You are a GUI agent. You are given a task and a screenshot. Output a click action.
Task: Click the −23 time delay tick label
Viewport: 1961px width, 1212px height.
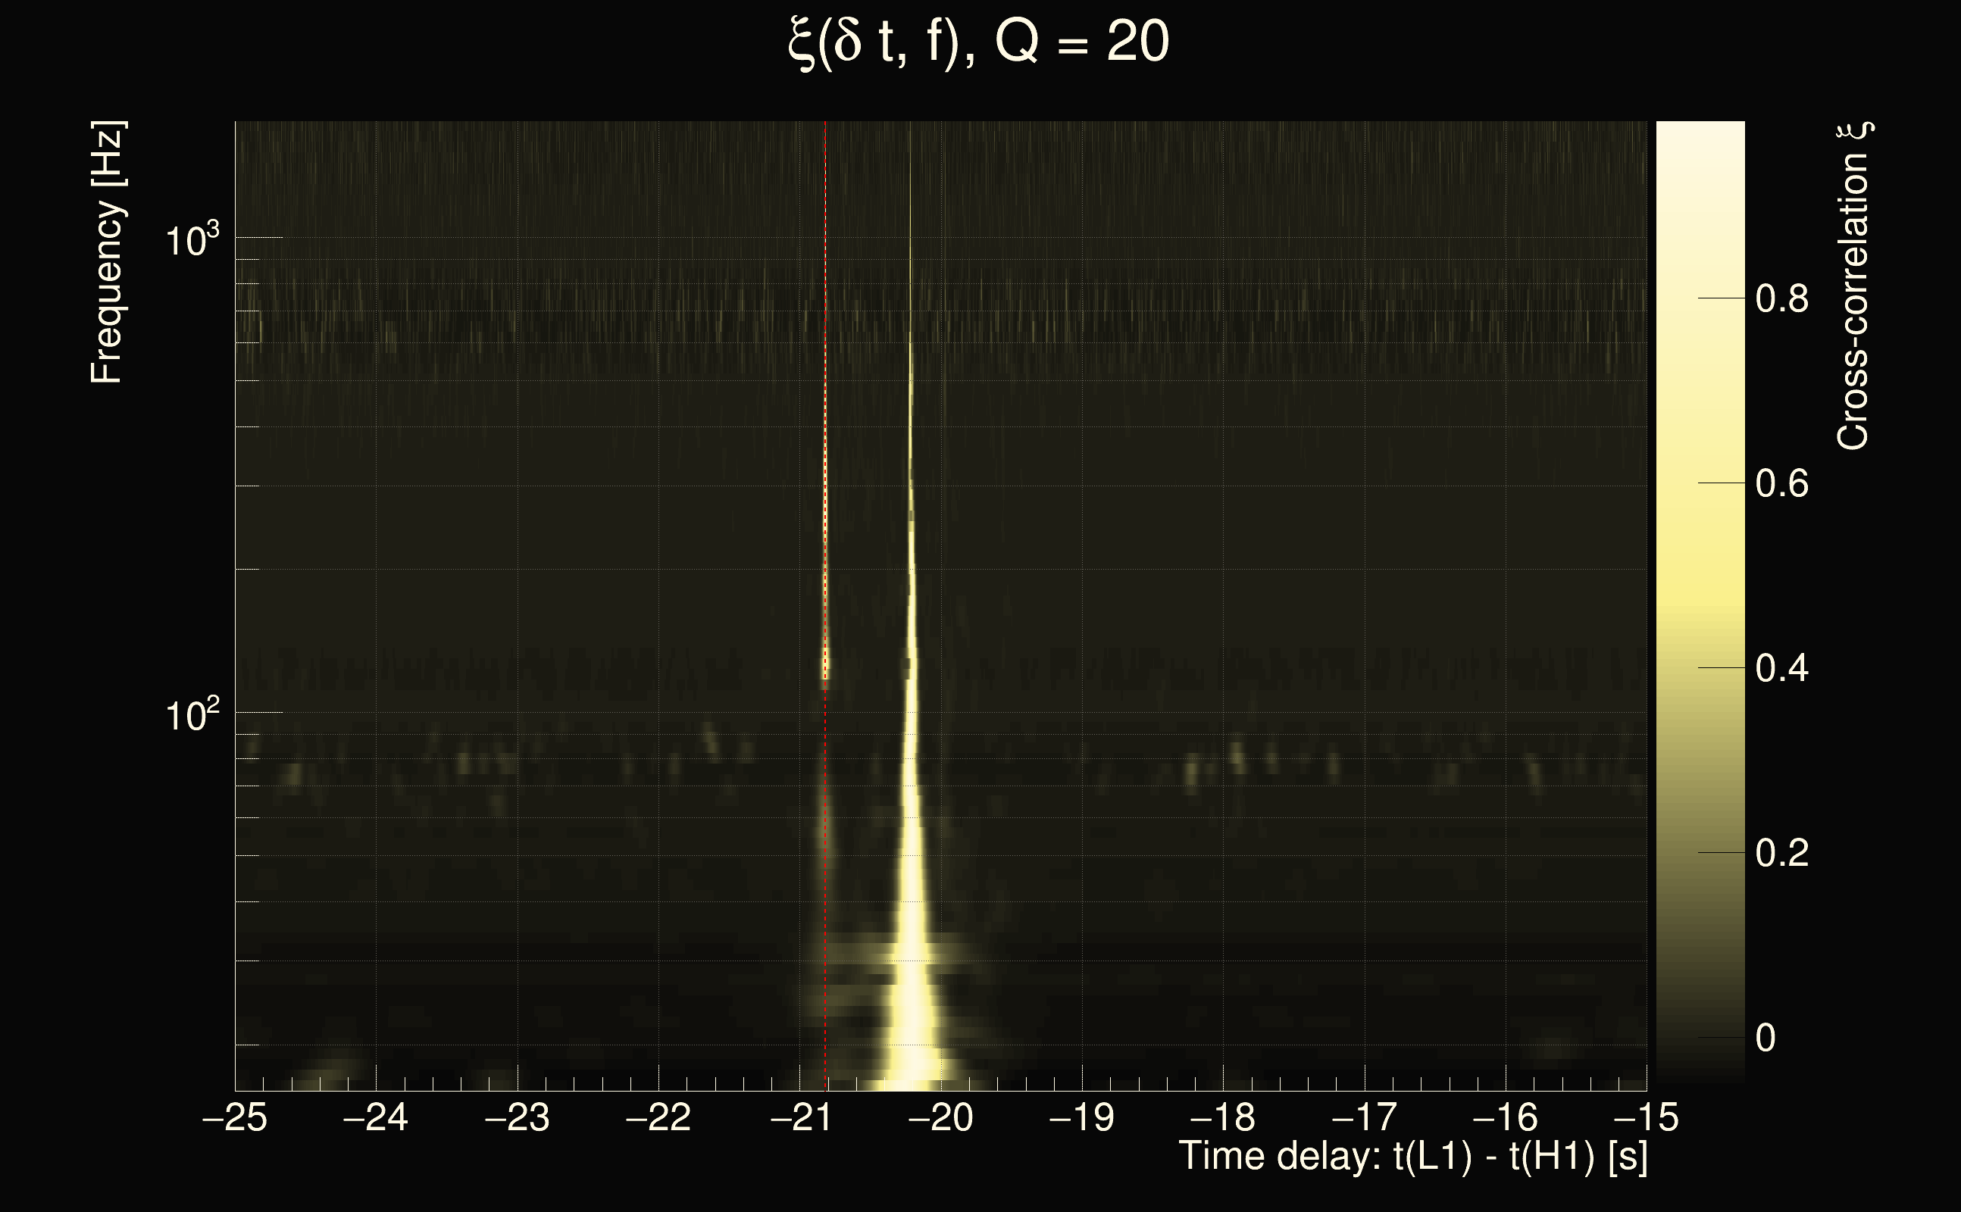click(517, 1117)
